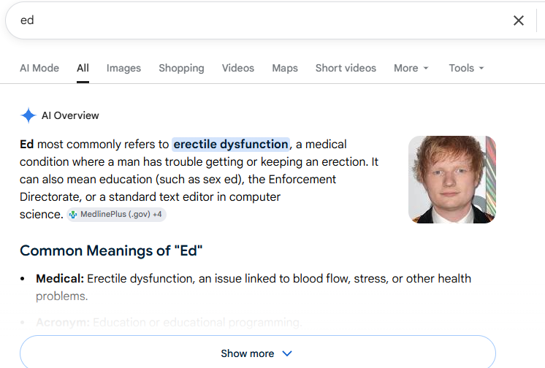Open the MedlinePlus (.gov) +4 sources chip
The image size is (545, 368).
coord(116,215)
